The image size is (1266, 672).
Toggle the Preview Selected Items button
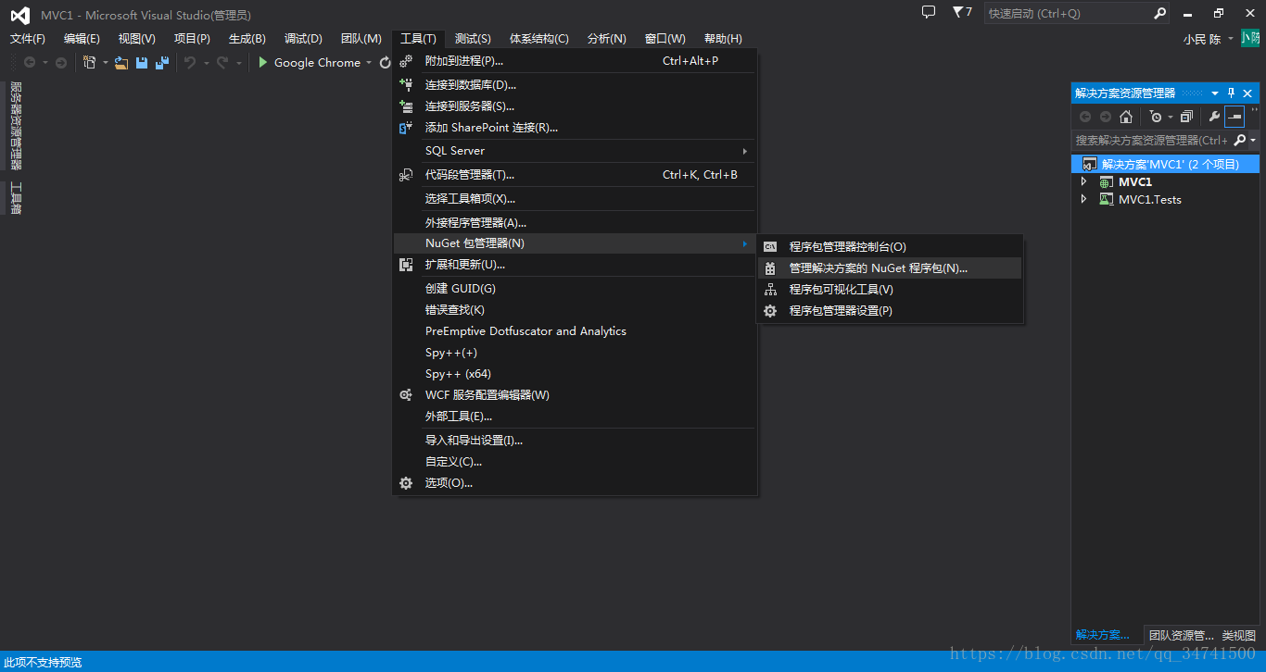pyautogui.click(x=1234, y=117)
